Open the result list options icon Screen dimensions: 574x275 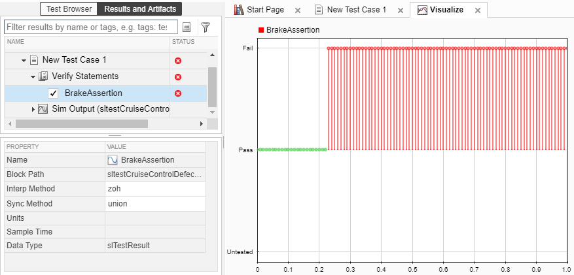coord(187,27)
